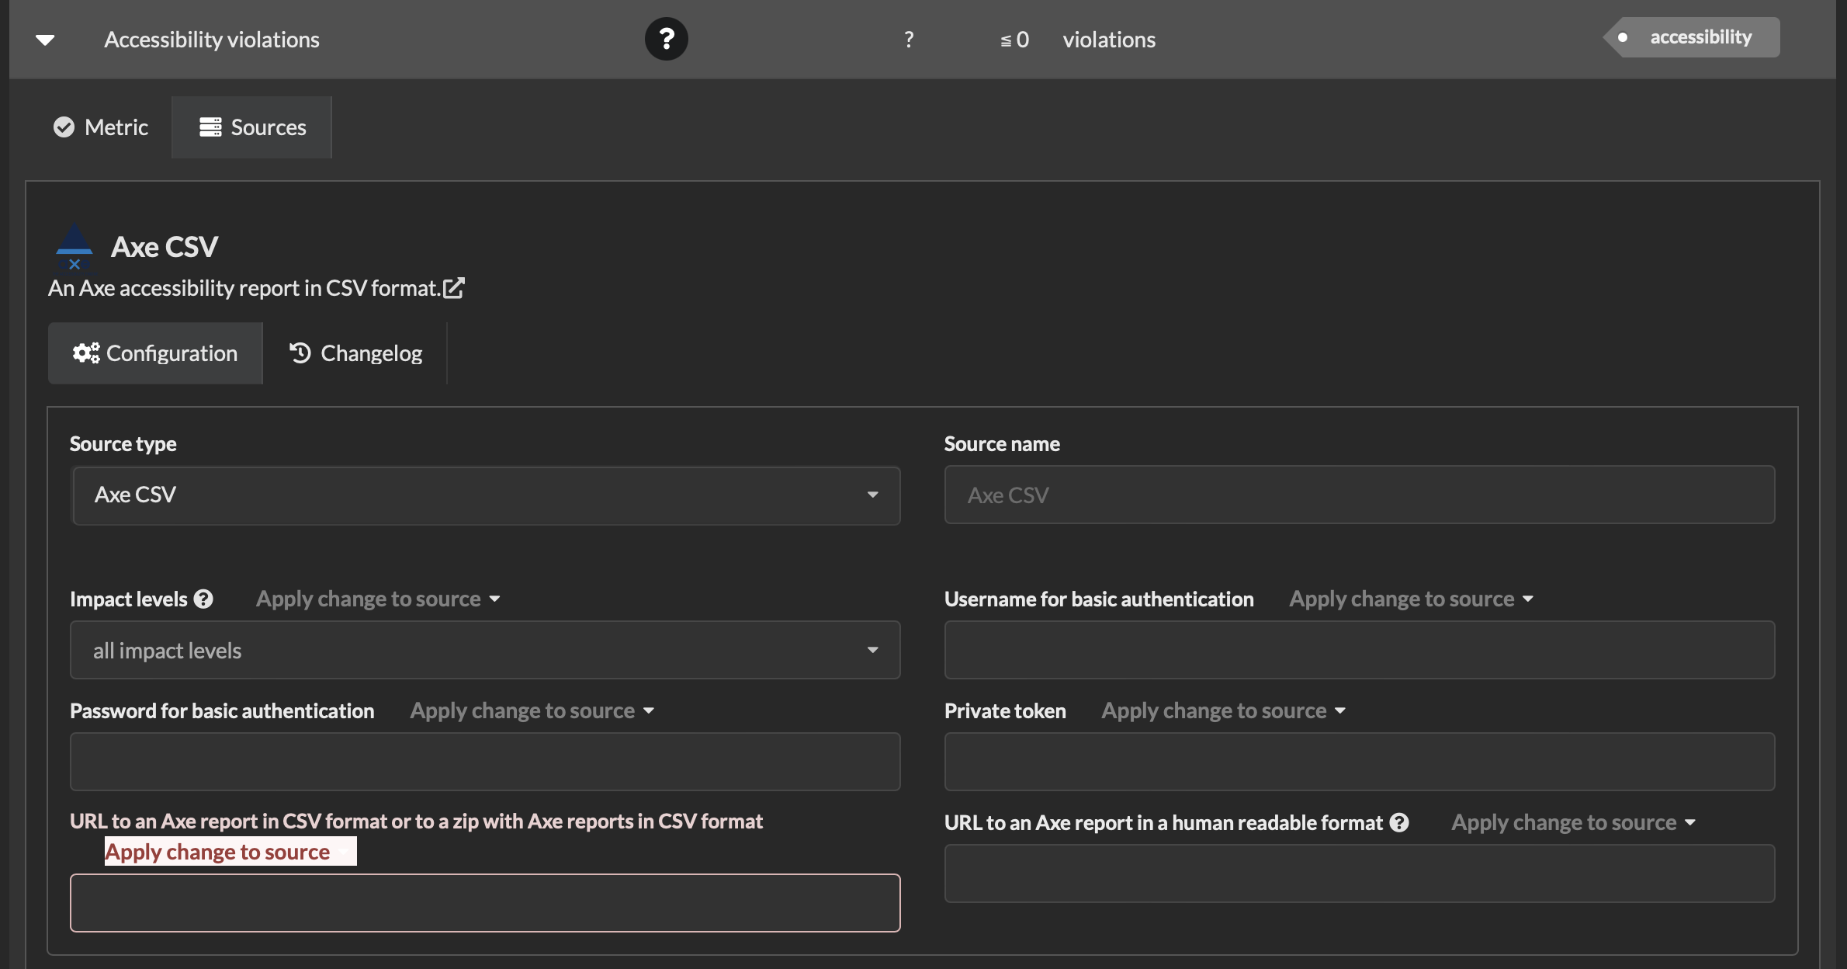Open the Changelog tab
The image size is (1847, 969).
355,353
